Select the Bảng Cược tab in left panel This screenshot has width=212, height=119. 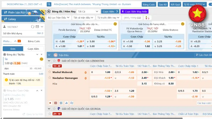[34, 41]
